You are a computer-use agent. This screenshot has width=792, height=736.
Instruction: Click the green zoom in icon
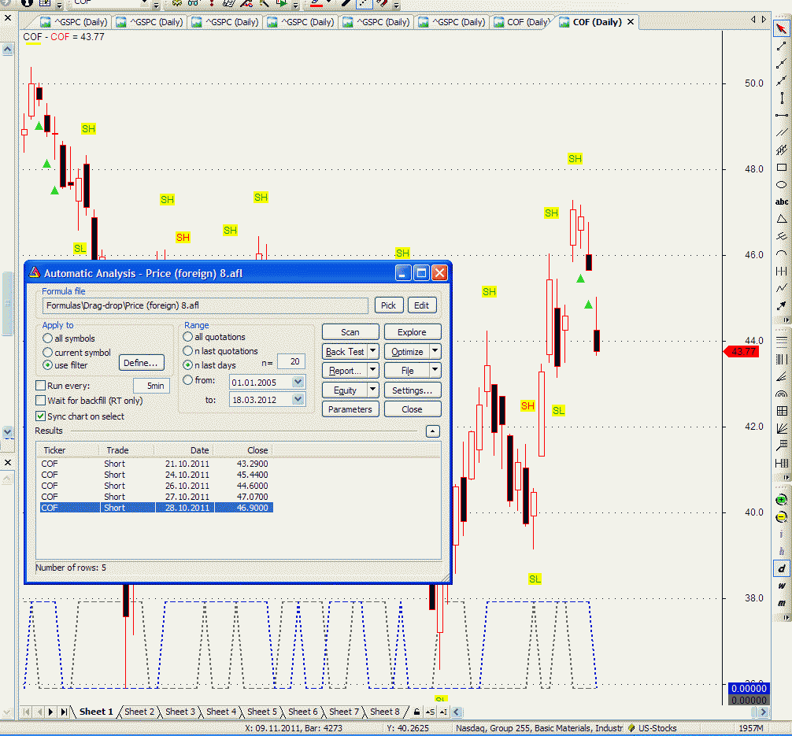click(x=781, y=500)
